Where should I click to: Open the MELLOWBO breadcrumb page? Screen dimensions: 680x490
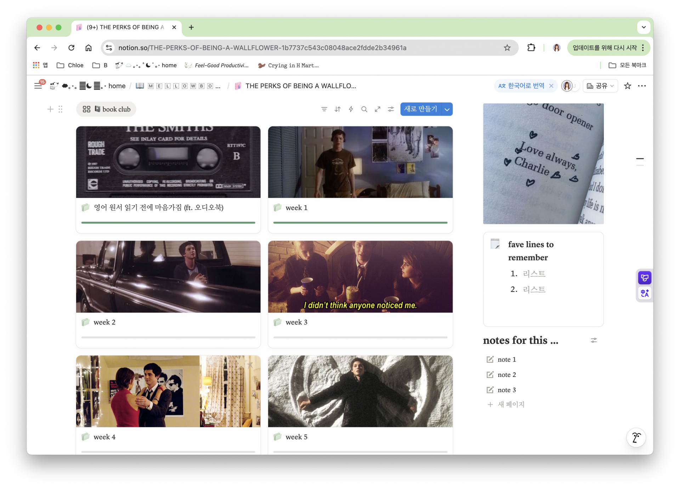pyautogui.click(x=178, y=86)
